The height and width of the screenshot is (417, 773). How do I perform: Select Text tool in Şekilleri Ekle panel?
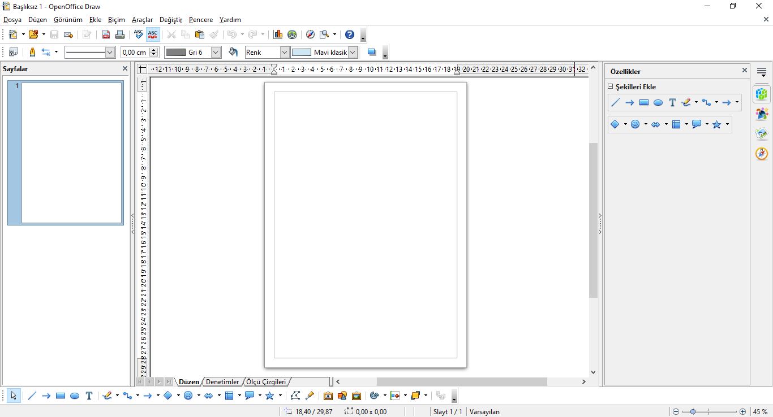[672, 102]
